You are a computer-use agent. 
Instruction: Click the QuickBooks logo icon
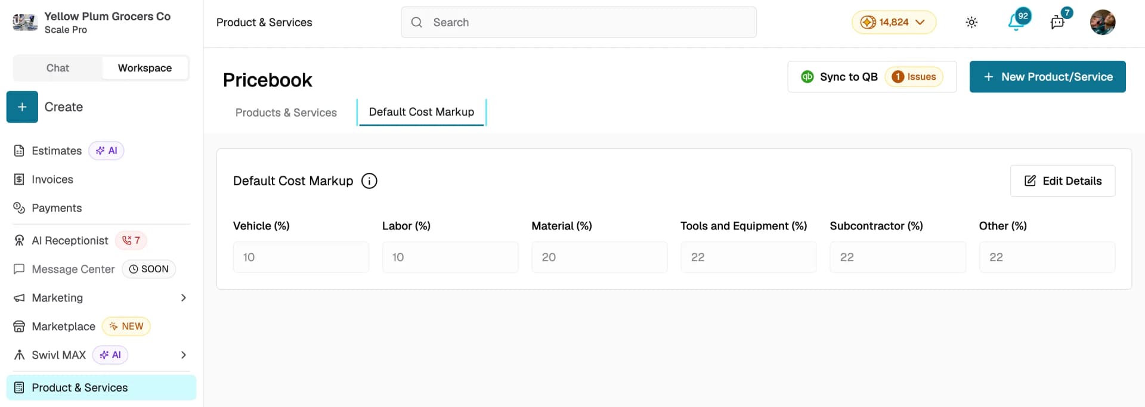807,77
